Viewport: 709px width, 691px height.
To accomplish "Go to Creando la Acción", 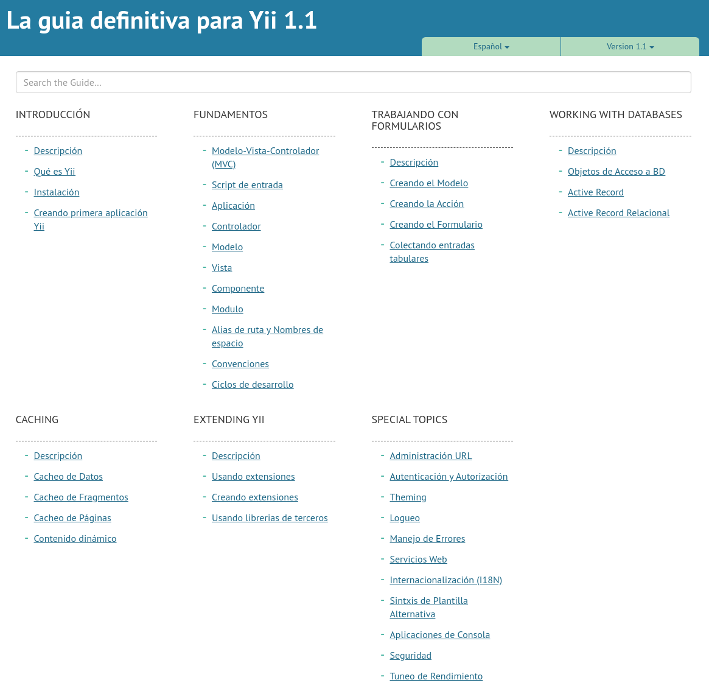I will coord(427,204).
